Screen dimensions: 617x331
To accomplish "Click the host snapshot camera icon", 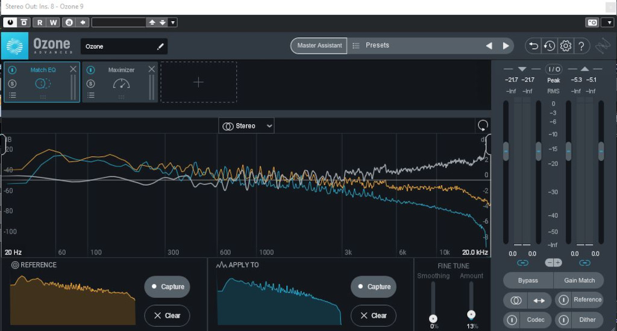I will click(x=592, y=22).
